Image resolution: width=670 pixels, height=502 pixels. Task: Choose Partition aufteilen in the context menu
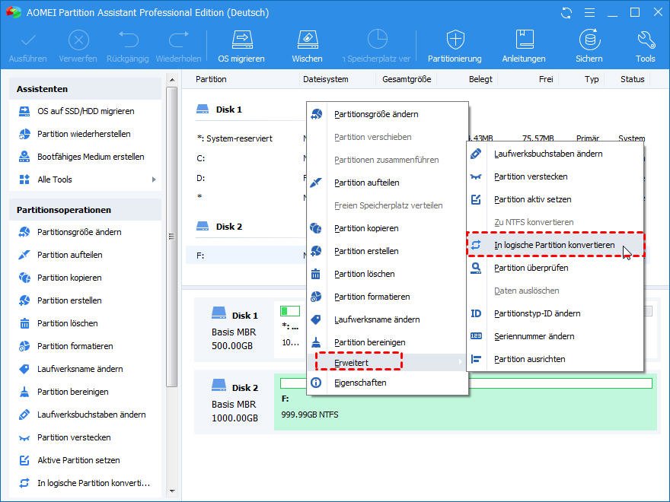click(388, 183)
